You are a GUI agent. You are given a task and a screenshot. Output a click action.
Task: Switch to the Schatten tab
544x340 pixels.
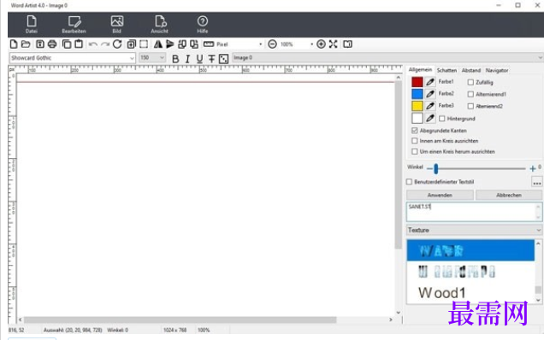446,70
